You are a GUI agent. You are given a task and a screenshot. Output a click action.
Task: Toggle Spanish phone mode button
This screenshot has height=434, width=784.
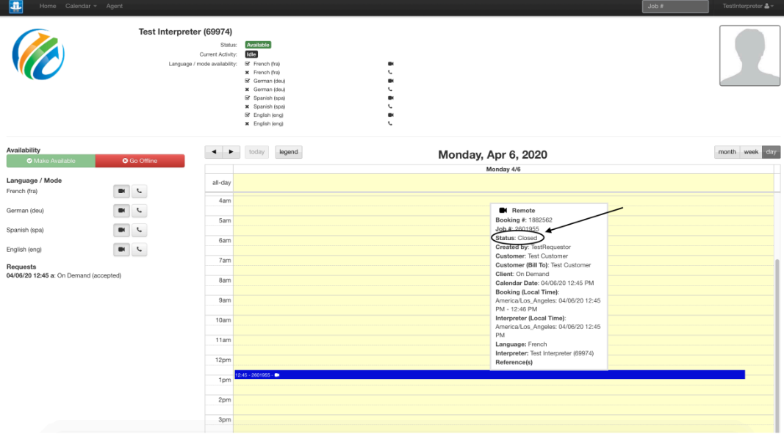[x=139, y=231]
